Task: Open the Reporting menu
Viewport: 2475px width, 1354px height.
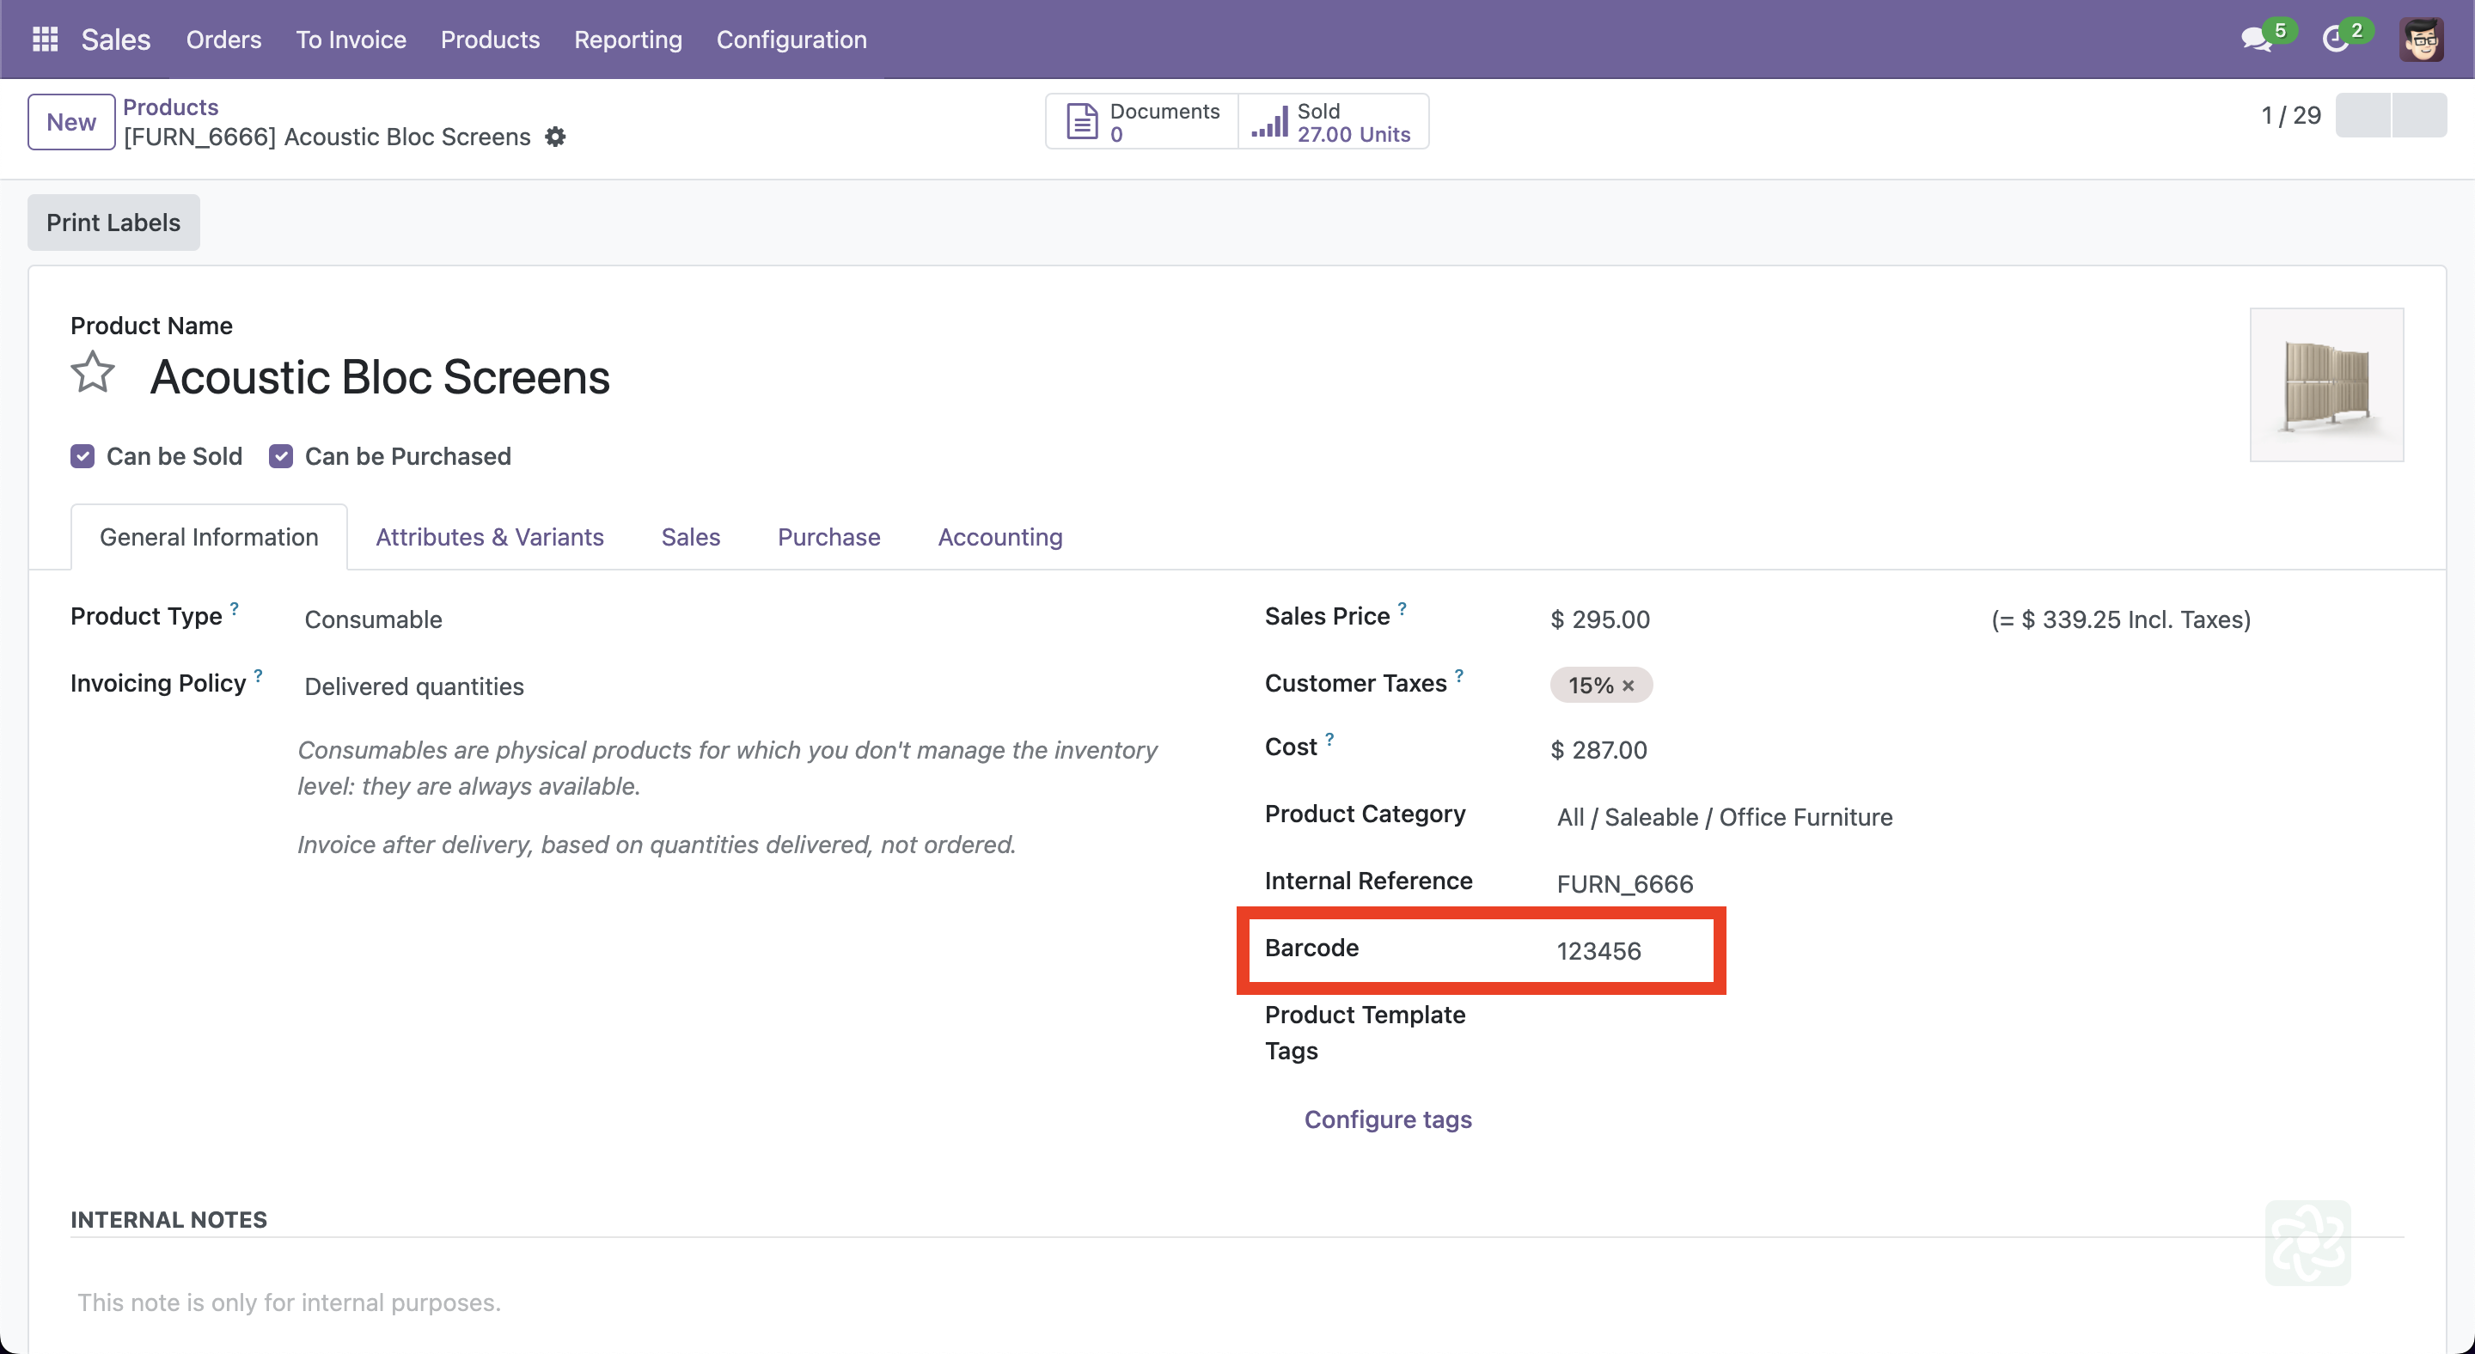Action: [627, 40]
